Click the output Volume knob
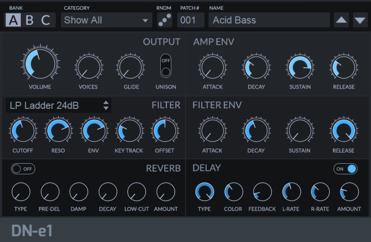 (x=40, y=64)
